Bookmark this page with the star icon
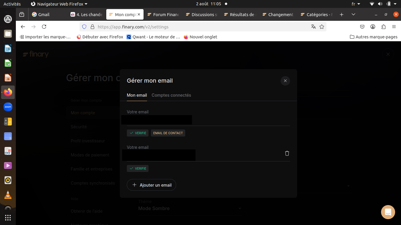The height and width of the screenshot is (225, 401). pos(322,27)
